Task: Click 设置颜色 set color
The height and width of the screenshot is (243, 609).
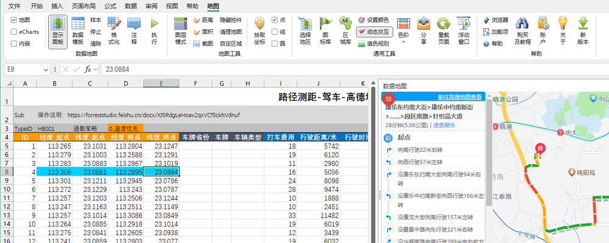Action: [373, 20]
